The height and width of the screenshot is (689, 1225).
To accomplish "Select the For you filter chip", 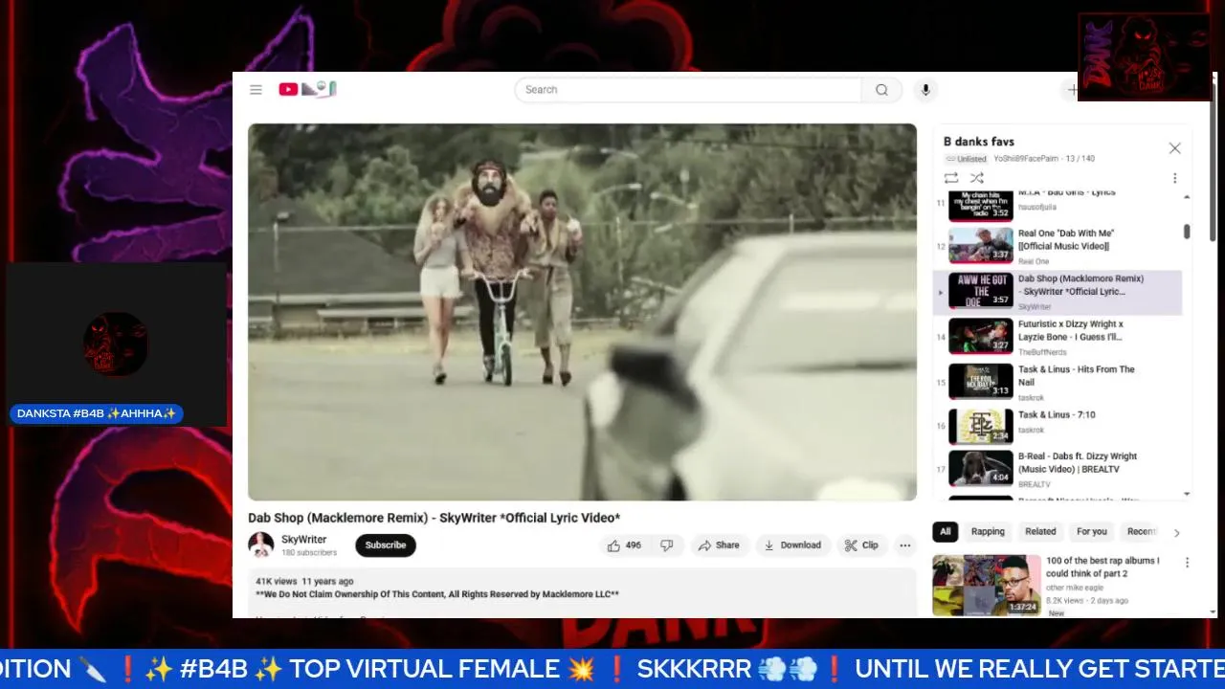I will click(x=1091, y=532).
